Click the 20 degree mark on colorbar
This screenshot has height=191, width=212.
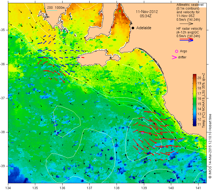tap(199, 78)
